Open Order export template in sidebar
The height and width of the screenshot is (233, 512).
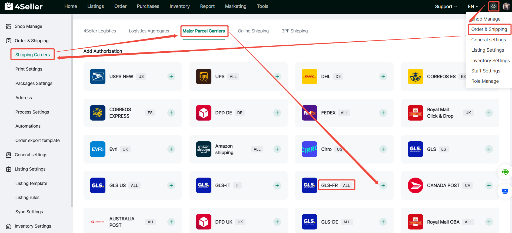[x=38, y=140]
